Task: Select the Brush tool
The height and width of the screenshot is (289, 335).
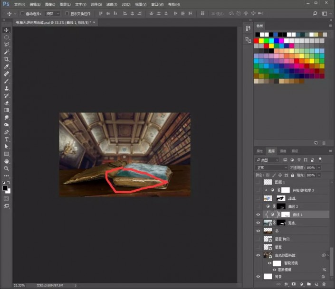Action: pos(6,81)
